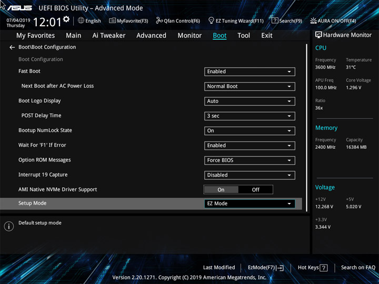Viewport: 379px width, 284px height.
Task: Select the Boot Logo Display label
Action: point(39,100)
